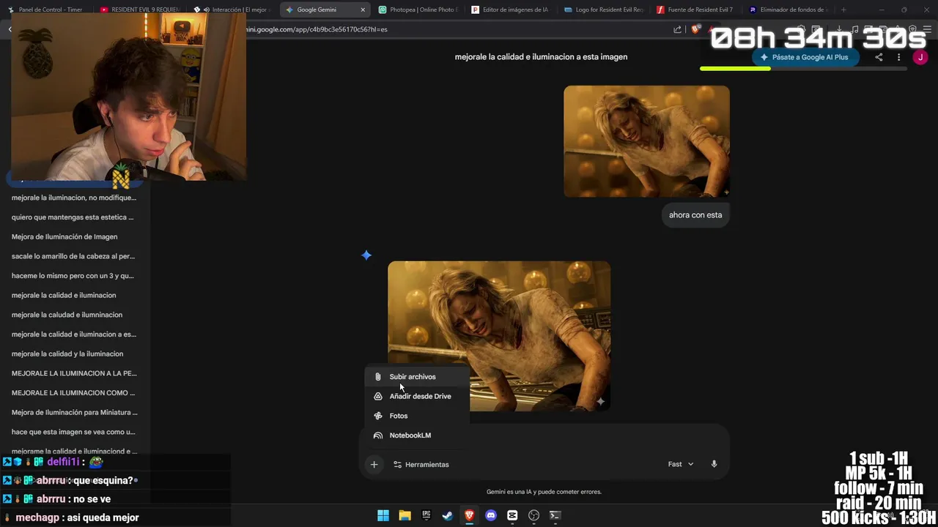The image size is (938, 527).
Task: Open Discord from the taskbar
Action: [x=491, y=515]
